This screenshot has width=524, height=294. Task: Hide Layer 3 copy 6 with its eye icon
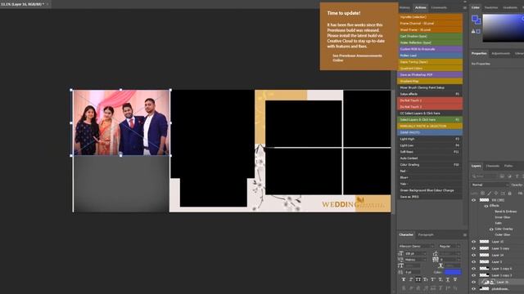[x=473, y=269]
